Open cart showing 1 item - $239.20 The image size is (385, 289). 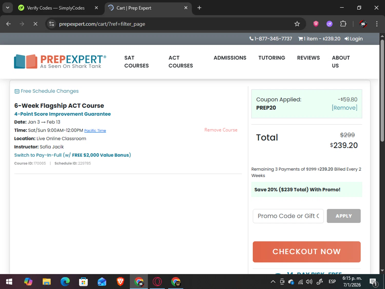click(x=319, y=39)
